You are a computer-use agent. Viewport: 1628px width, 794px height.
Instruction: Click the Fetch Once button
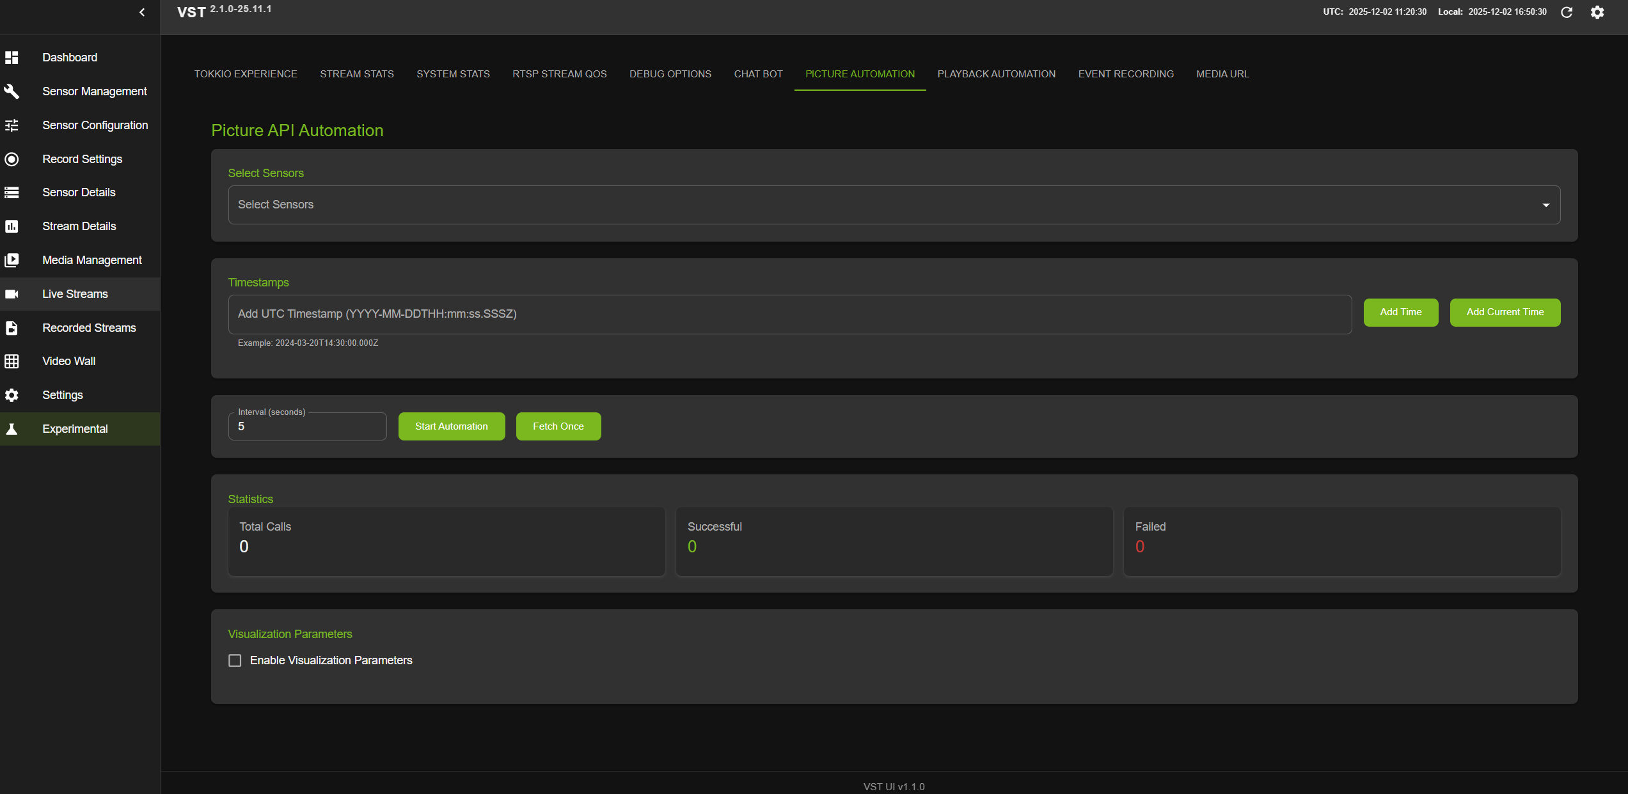point(558,426)
